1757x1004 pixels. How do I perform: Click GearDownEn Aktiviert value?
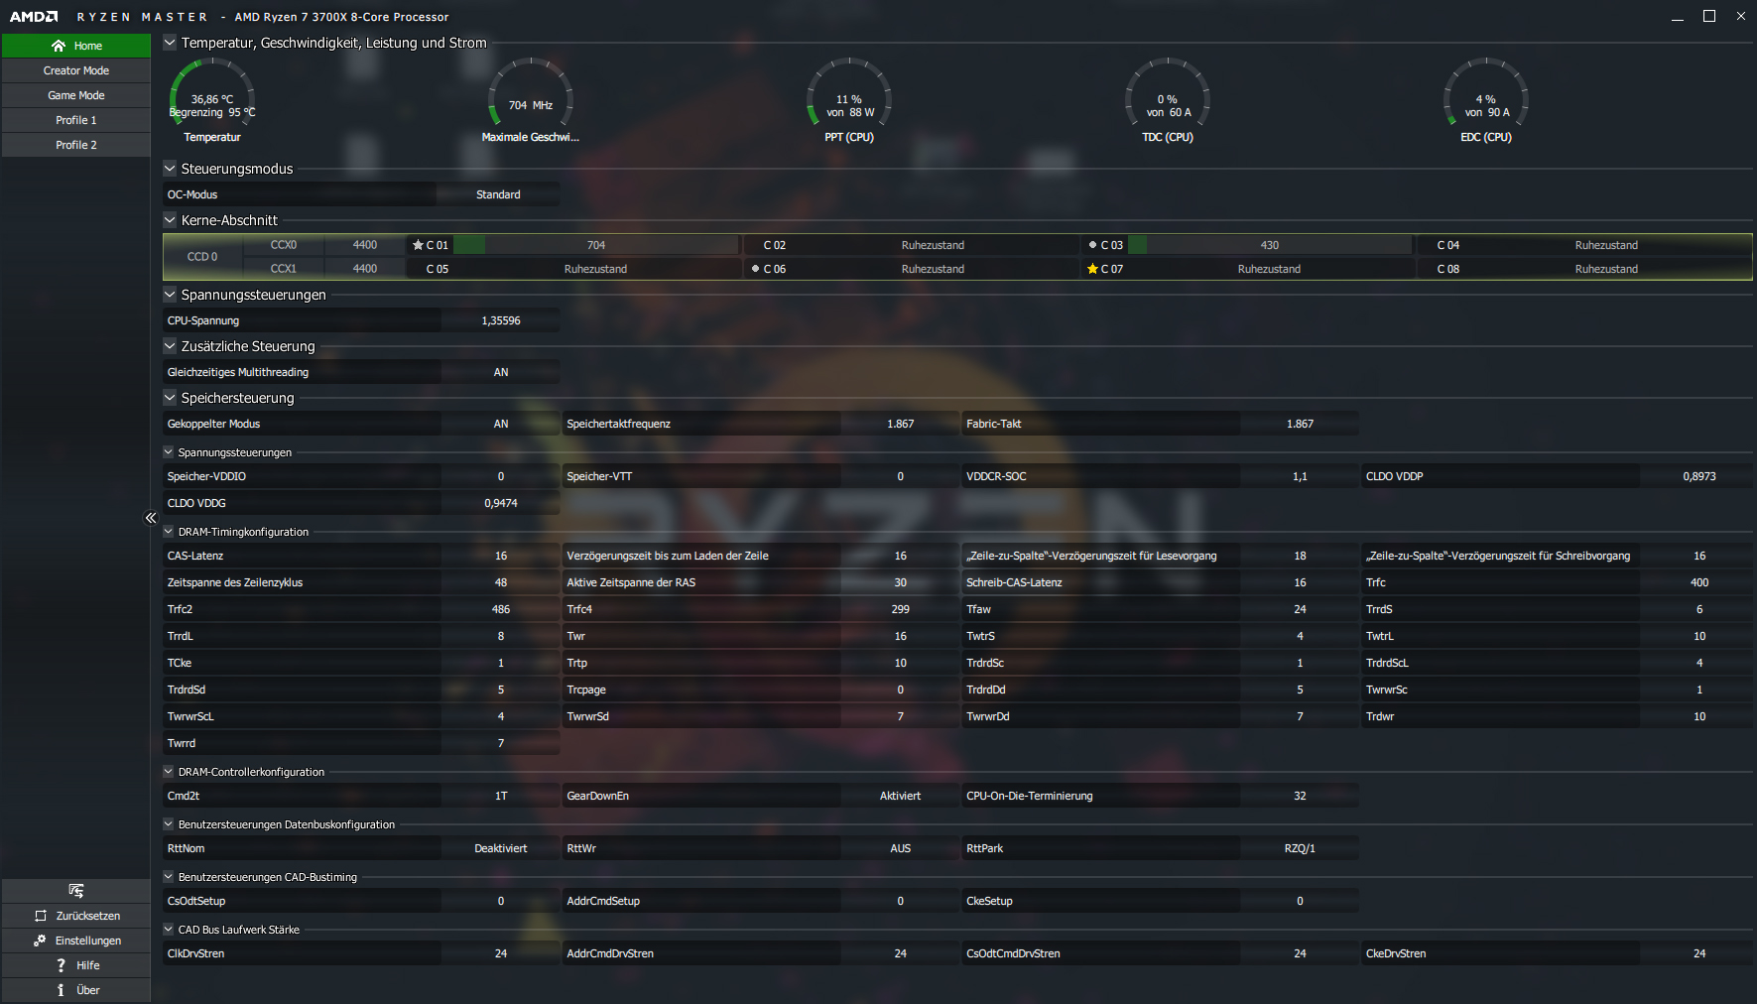(900, 796)
